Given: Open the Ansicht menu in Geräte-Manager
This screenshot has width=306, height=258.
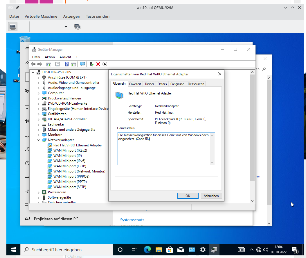Looking at the screenshot, I should [65, 57].
